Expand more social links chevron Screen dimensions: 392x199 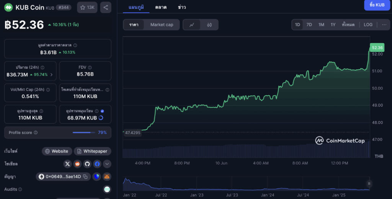(107, 164)
